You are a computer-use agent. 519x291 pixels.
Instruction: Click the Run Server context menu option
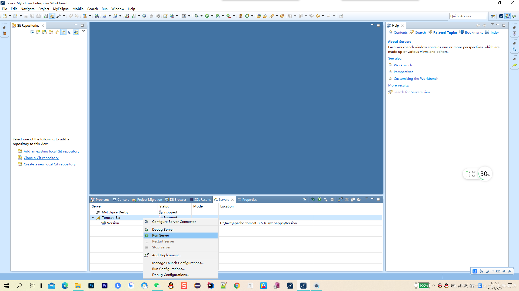(160, 235)
